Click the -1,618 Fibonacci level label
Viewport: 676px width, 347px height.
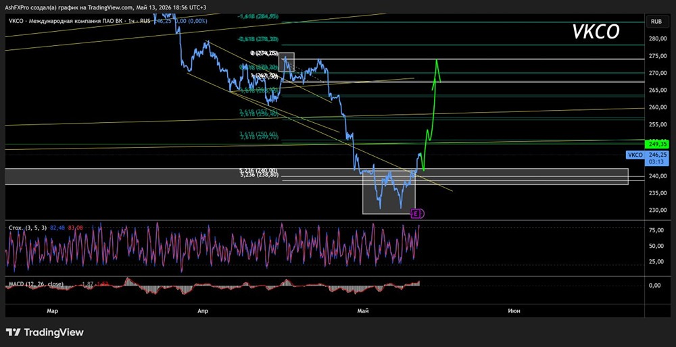(x=258, y=16)
